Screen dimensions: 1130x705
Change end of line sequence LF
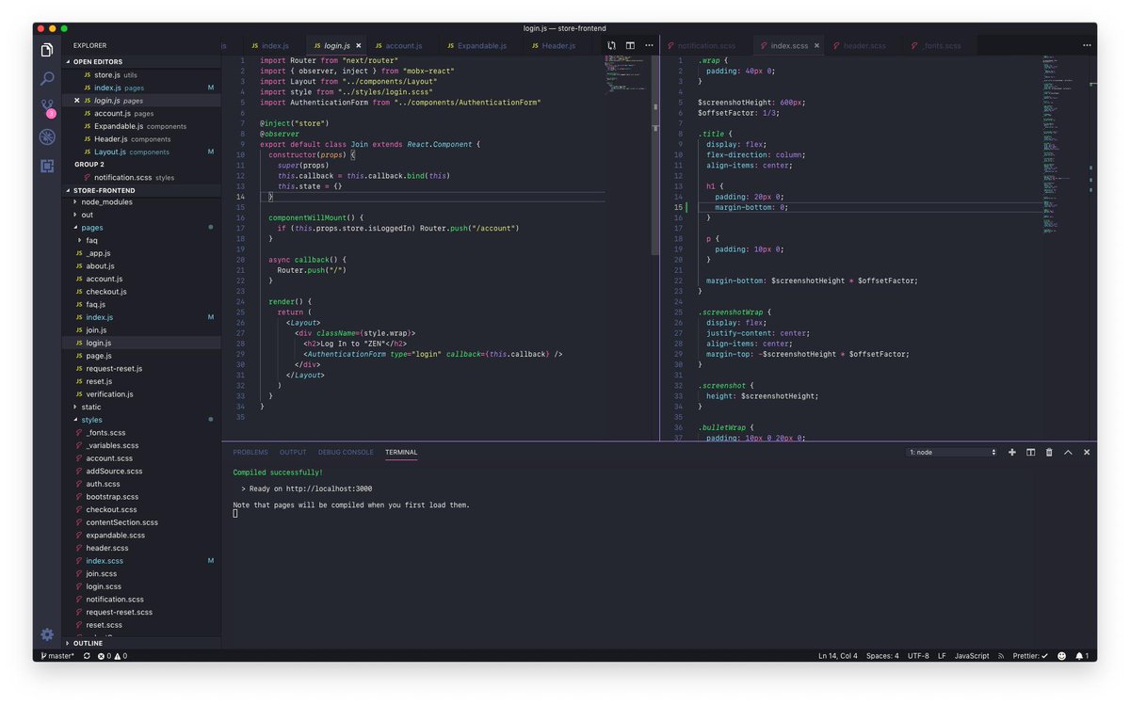[942, 655]
